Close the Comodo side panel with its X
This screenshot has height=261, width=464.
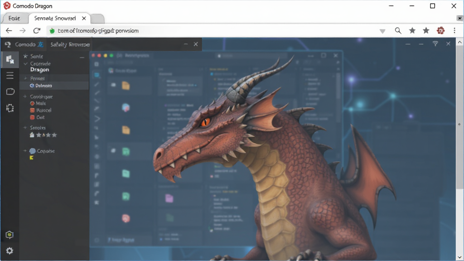tap(196, 44)
